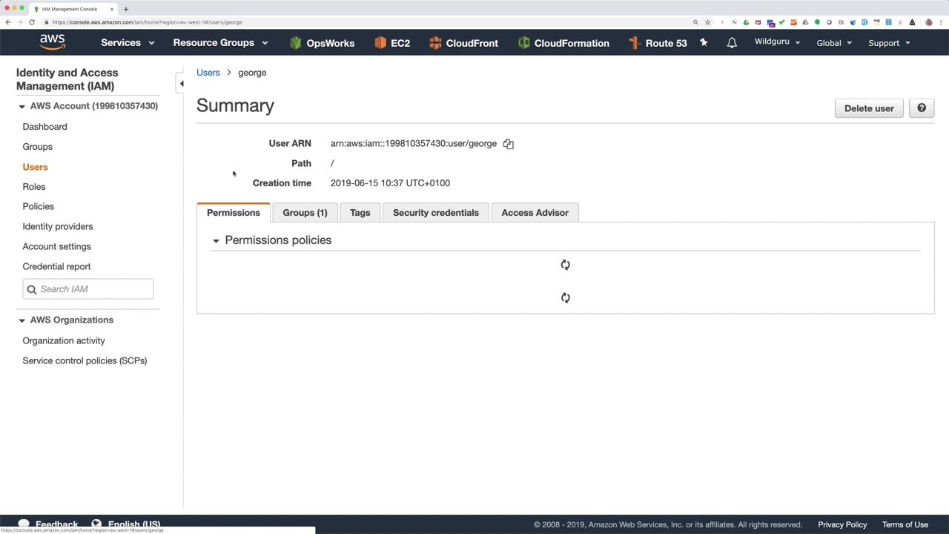Open the Services dropdown menu

click(128, 43)
